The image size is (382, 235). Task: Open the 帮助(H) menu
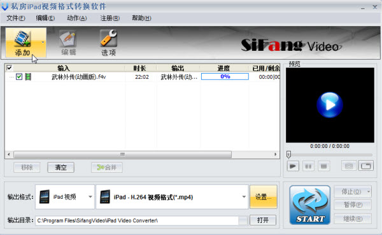pyautogui.click(x=141, y=18)
